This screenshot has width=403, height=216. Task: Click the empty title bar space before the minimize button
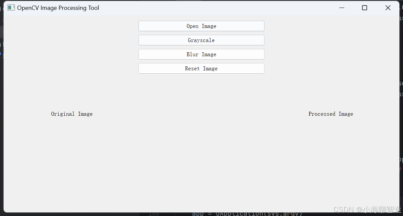pyautogui.click(x=214, y=8)
